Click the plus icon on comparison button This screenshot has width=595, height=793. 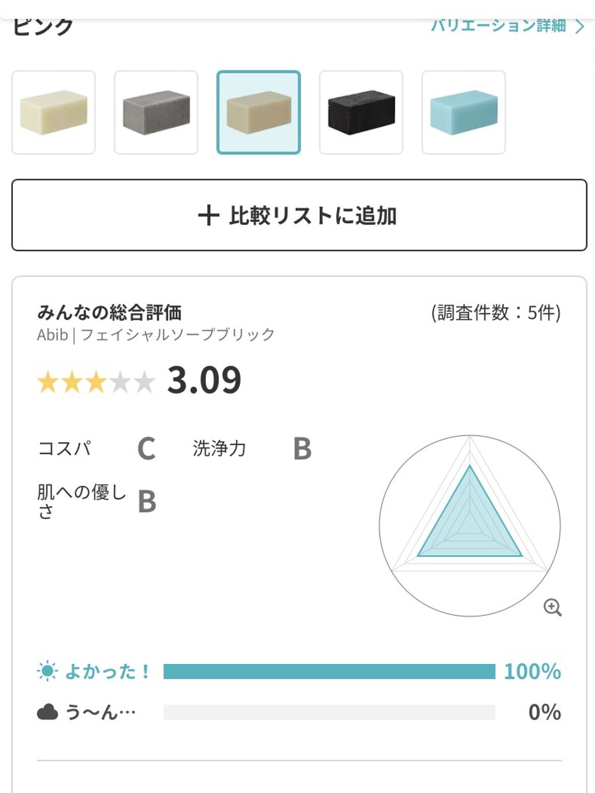click(x=208, y=216)
